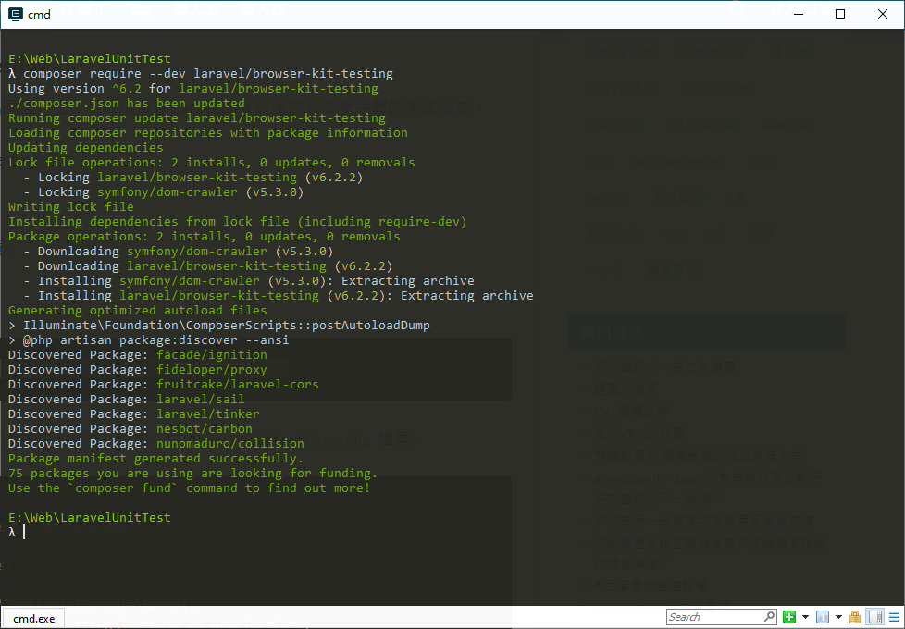
Task: Minimize the cmd window
Action: pos(799,14)
